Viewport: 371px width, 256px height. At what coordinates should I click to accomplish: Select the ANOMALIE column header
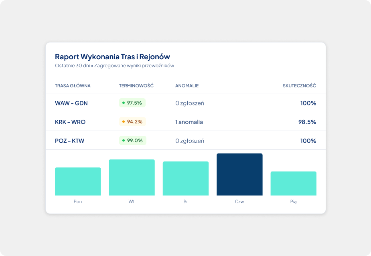tap(187, 86)
